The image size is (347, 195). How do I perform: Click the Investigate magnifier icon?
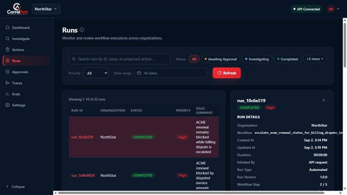[x=7, y=38]
